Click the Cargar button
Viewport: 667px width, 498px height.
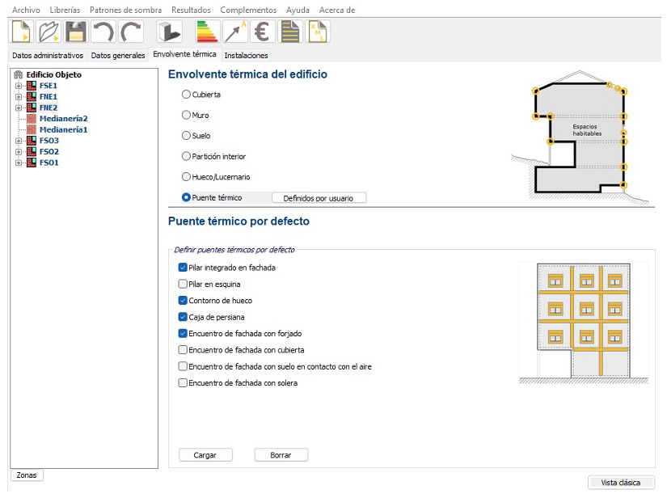pos(205,455)
